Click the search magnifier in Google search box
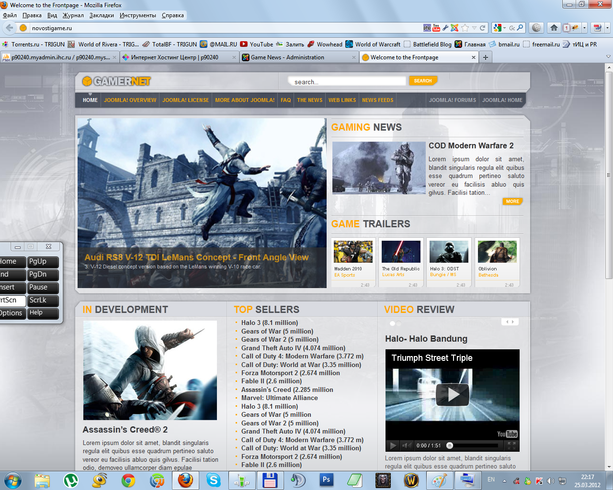Screen dimensions: 613x490 520,28
